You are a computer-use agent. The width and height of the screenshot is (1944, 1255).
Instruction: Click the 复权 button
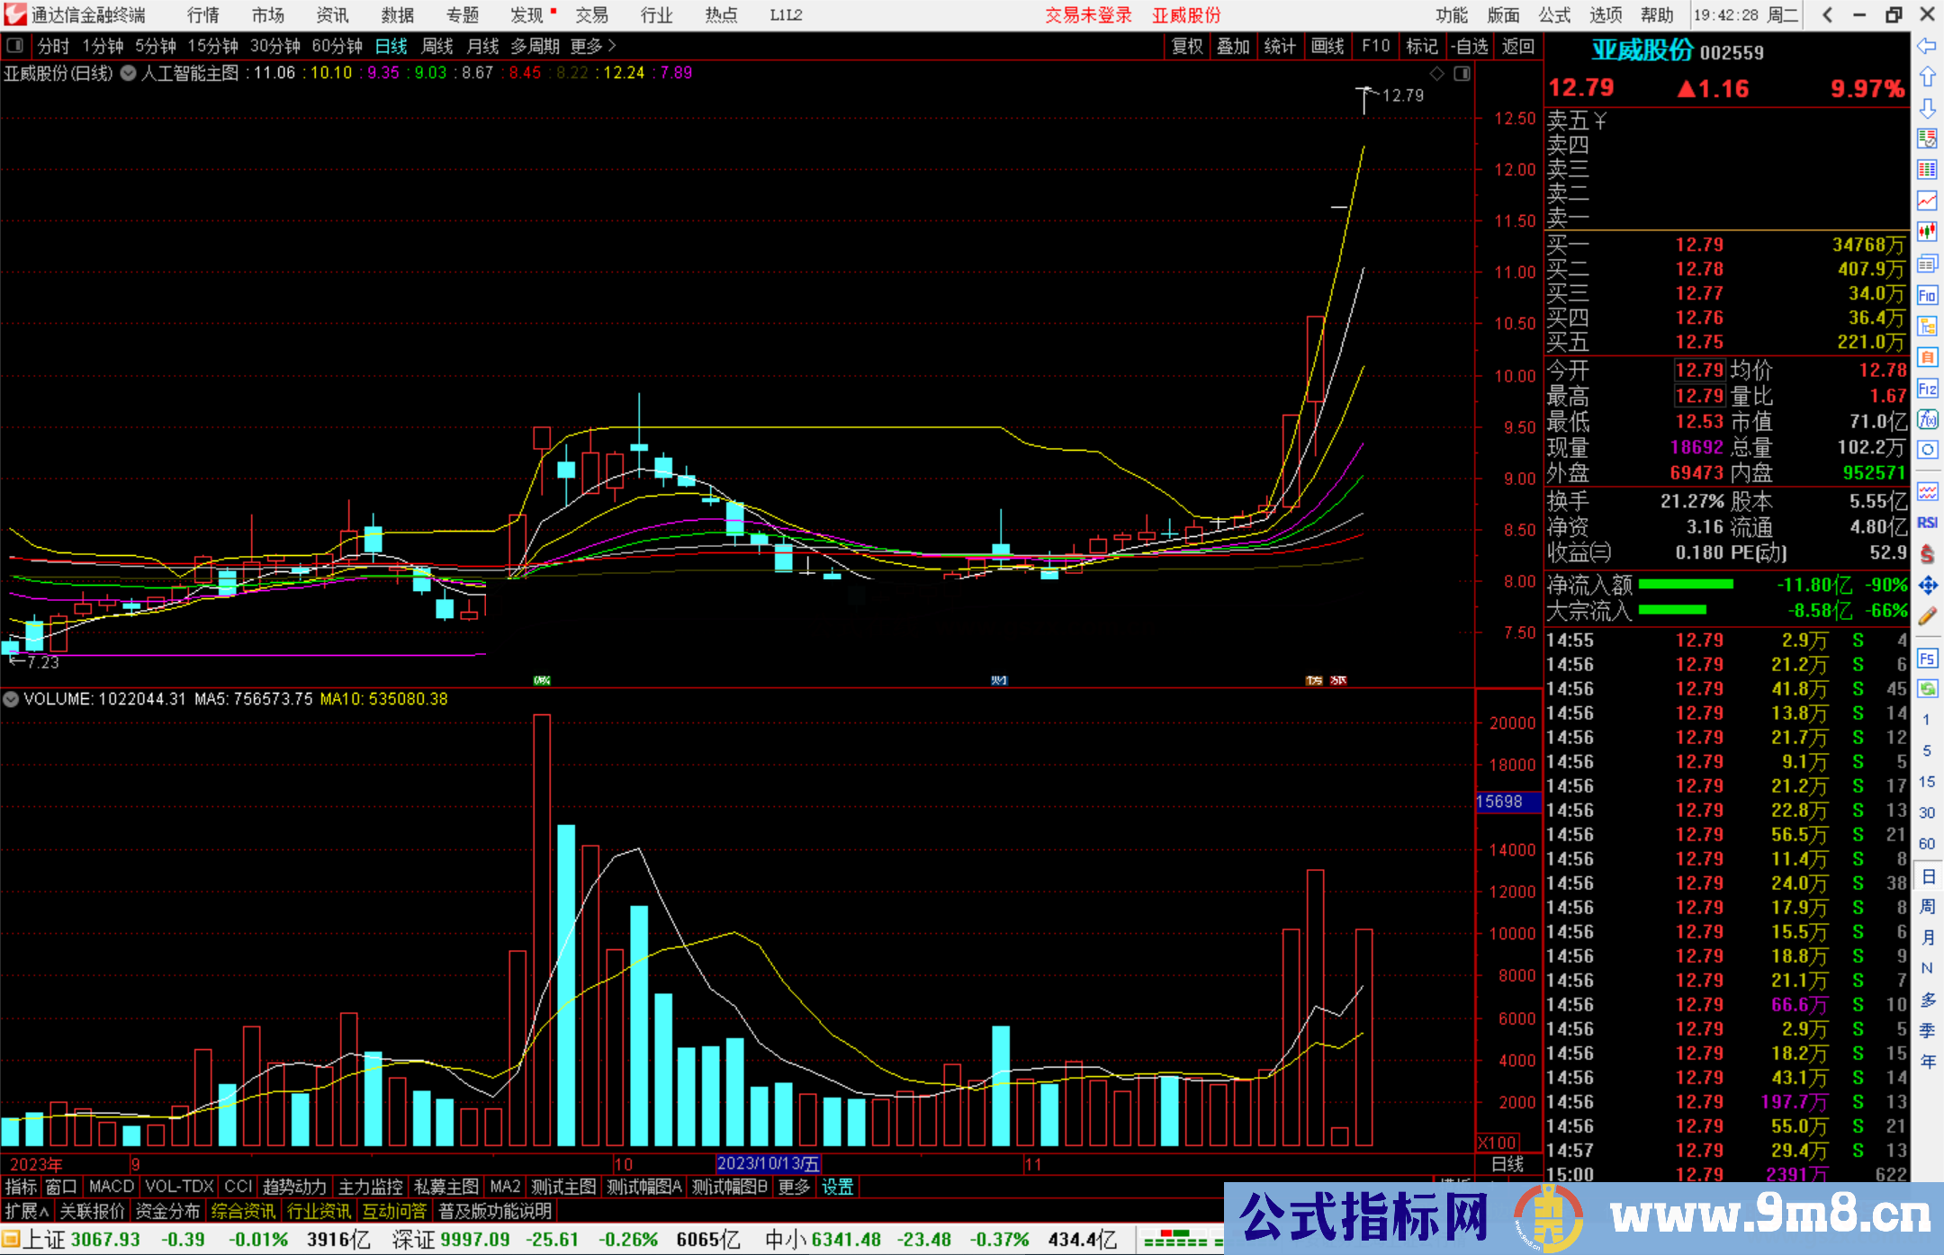tap(1186, 46)
